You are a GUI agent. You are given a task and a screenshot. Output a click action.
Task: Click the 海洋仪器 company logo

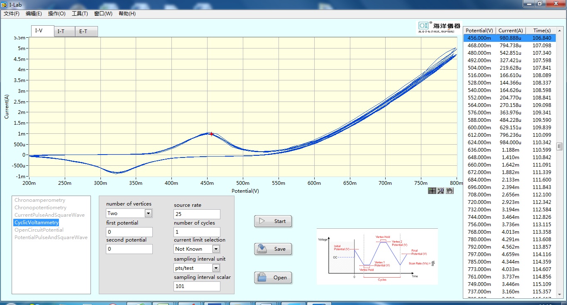[x=439, y=27]
